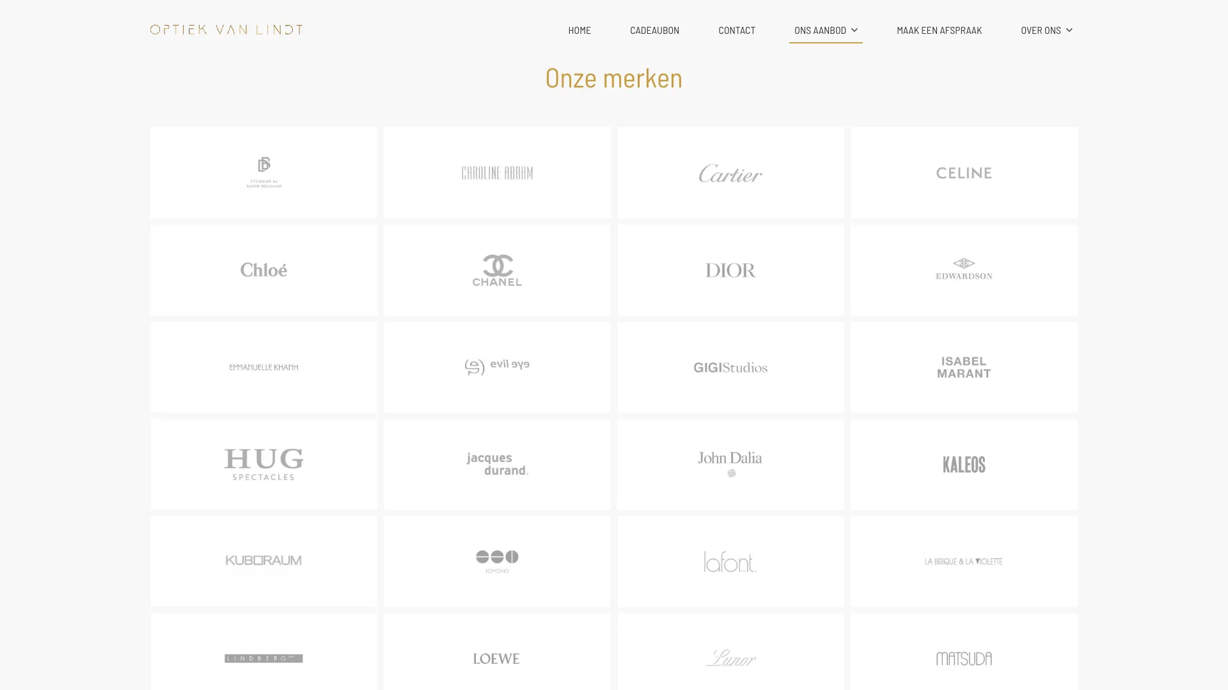Select the Matsuda brand card
The image size is (1228, 690).
click(964, 652)
